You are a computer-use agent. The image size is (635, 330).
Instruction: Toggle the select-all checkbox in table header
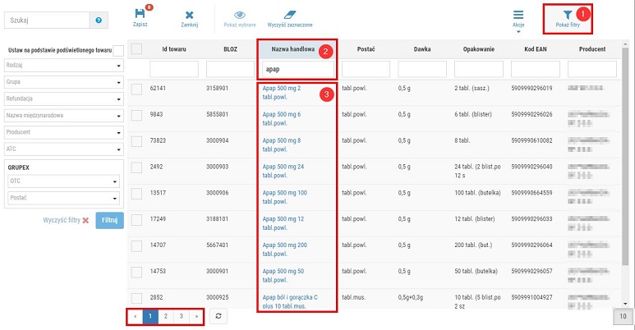click(136, 49)
